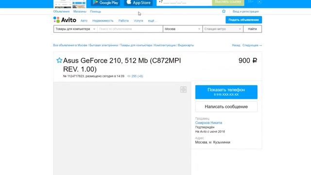
Task: Enlarge photo with fullscreen icon
Action: click(183, 89)
